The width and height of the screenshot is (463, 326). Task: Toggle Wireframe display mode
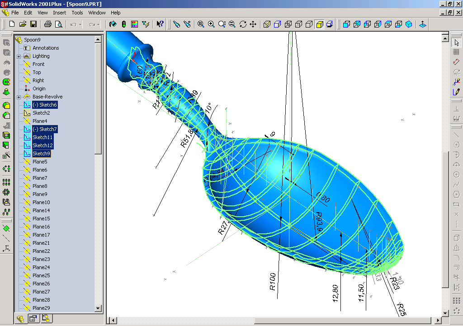[288, 24]
